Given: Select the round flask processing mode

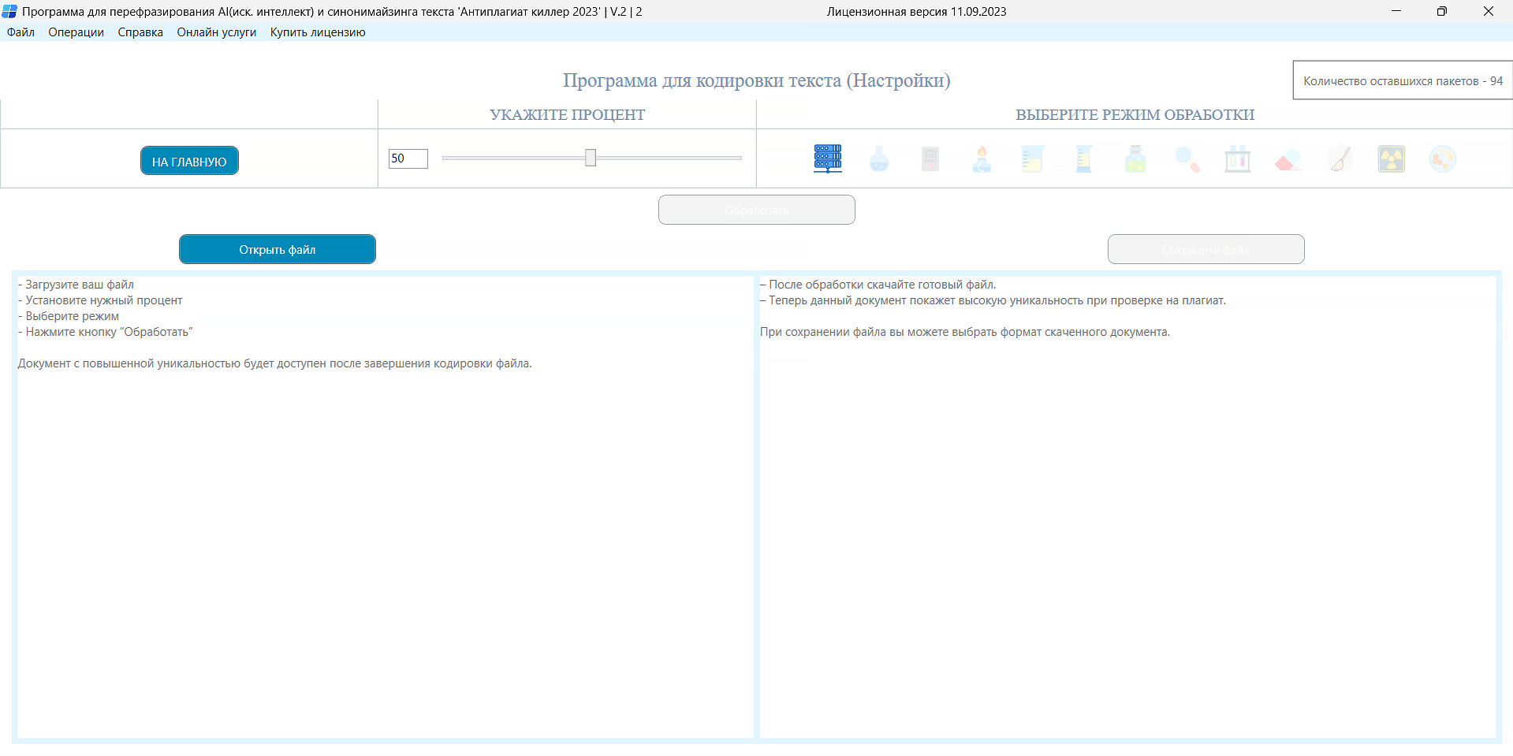Looking at the screenshot, I should click(879, 158).
